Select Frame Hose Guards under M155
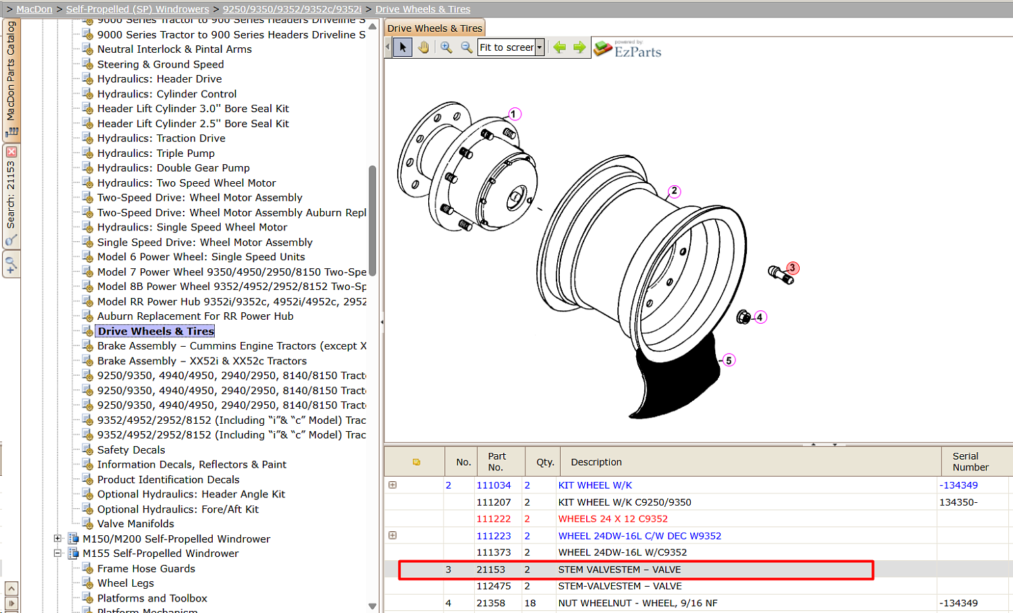Image resolution: width=1013 pixels, height=613 pixels. (x=146, y=569)
